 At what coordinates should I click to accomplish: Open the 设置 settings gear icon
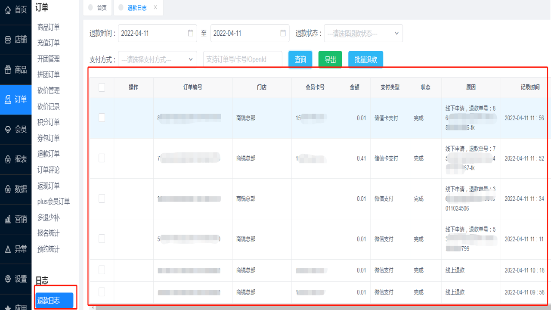(8, 279)
